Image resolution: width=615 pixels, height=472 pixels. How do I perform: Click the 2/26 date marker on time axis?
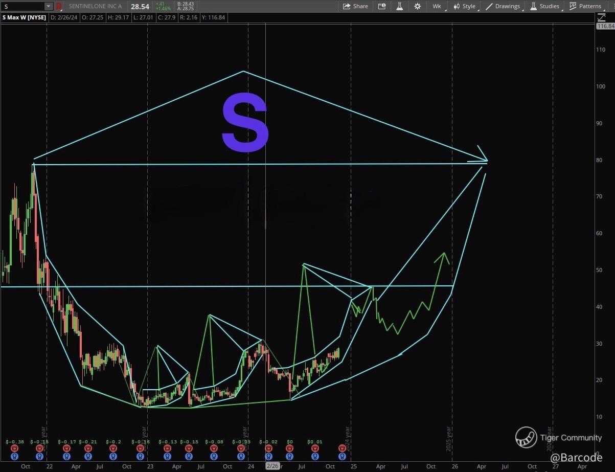[x=273, y=466]
